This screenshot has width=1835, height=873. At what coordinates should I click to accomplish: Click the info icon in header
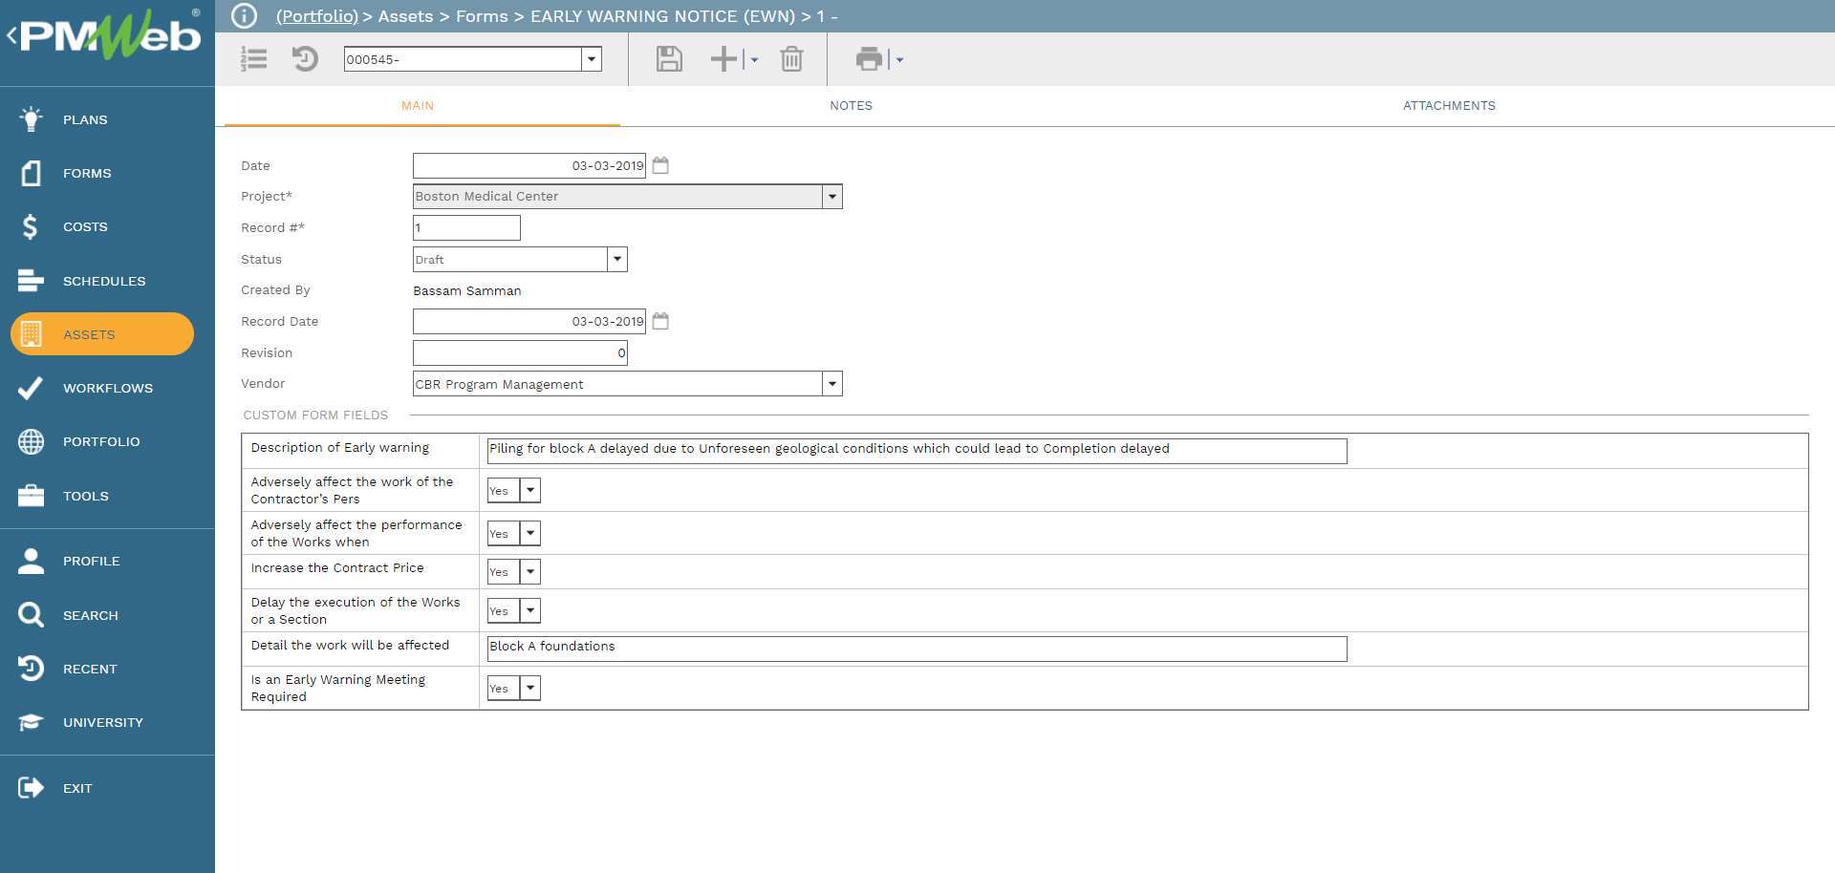(x=245, y=16)
